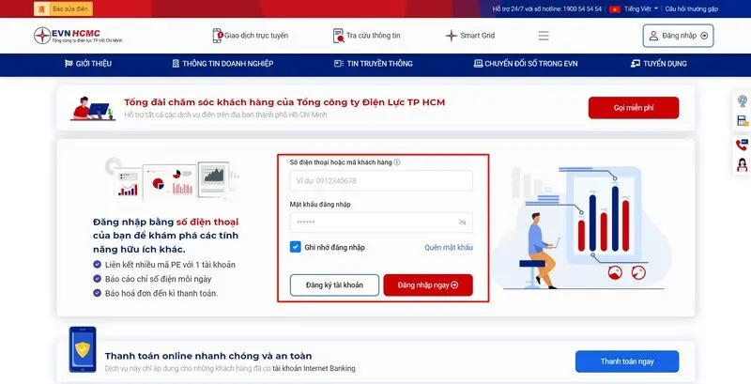Viewport: 751px width, 384px height.
Task: Click the Đăng ký tài khoản button
Action: point(334,284)
